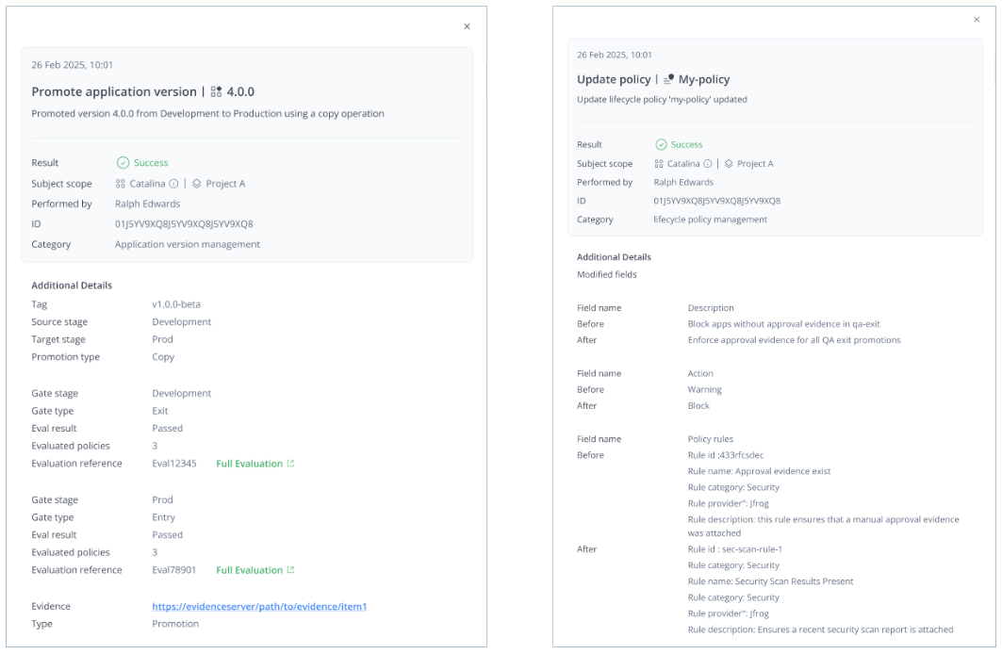This screenshot has height=654, width=1002.
Task: Click the info icon next to Catalina in right dialog
Action: (707, 163)
